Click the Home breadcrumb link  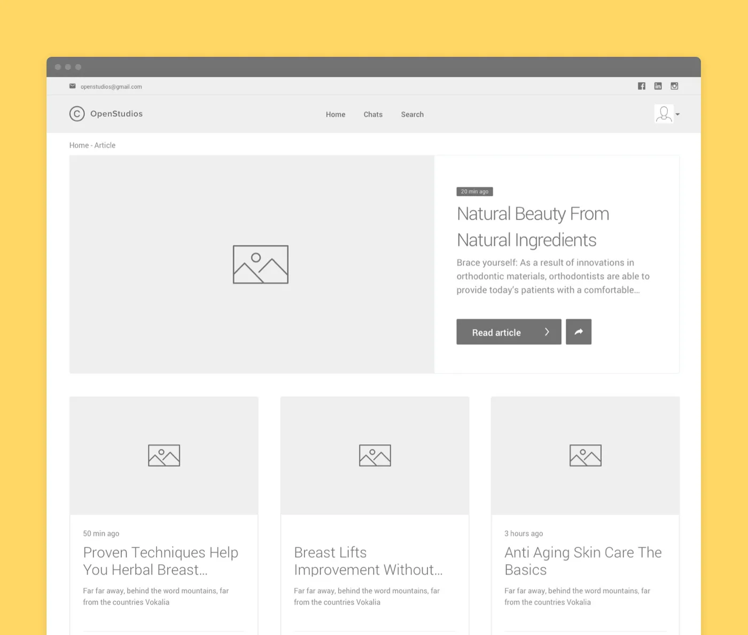coord(79,145)
